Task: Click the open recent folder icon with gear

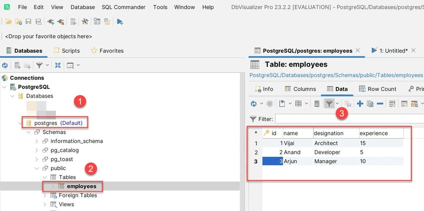Action: [x=18, y=21]
